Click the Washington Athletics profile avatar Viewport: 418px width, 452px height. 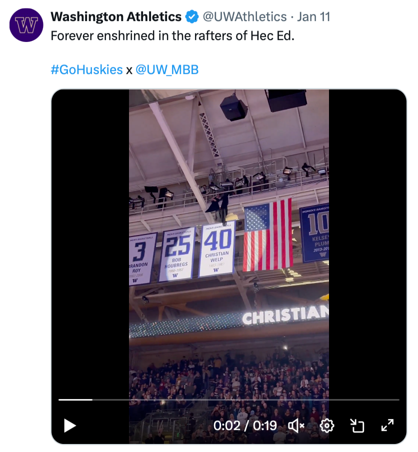(x=26, y=24)
